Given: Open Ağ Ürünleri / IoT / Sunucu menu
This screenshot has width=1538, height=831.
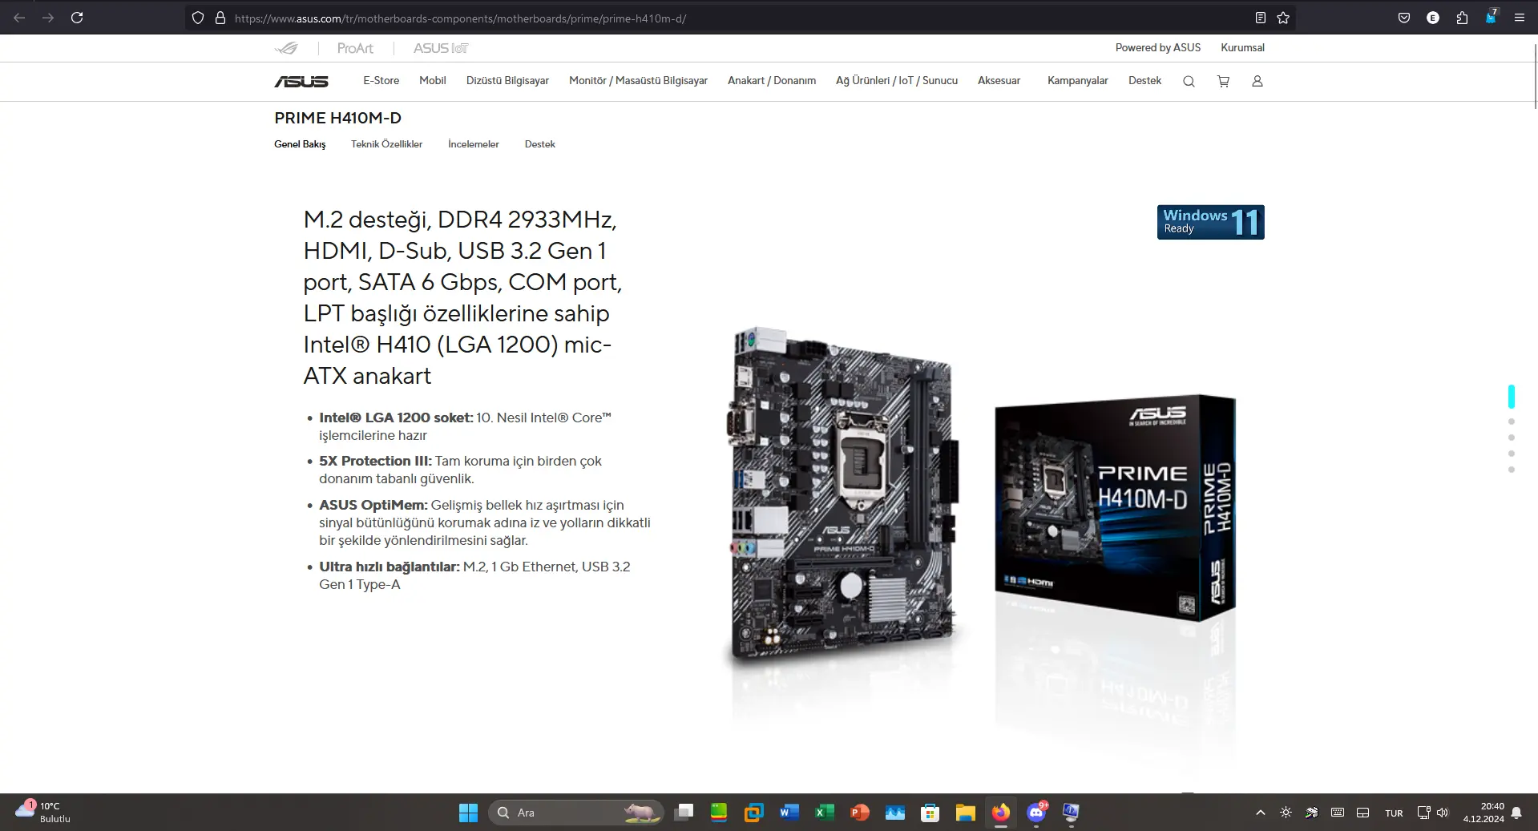Looking at the screenshot, I should click(897, 80).
